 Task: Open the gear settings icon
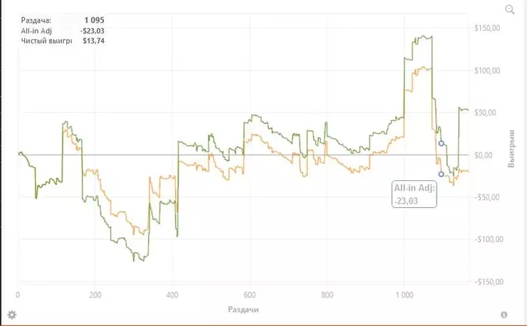[12, 315]
